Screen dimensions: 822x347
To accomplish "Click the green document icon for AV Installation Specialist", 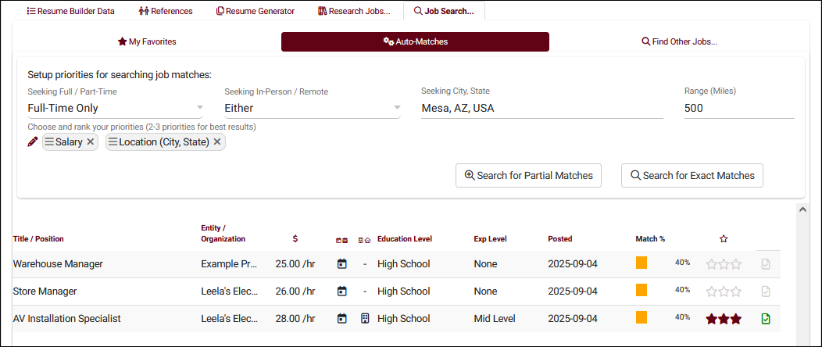I will coord(766,319).
